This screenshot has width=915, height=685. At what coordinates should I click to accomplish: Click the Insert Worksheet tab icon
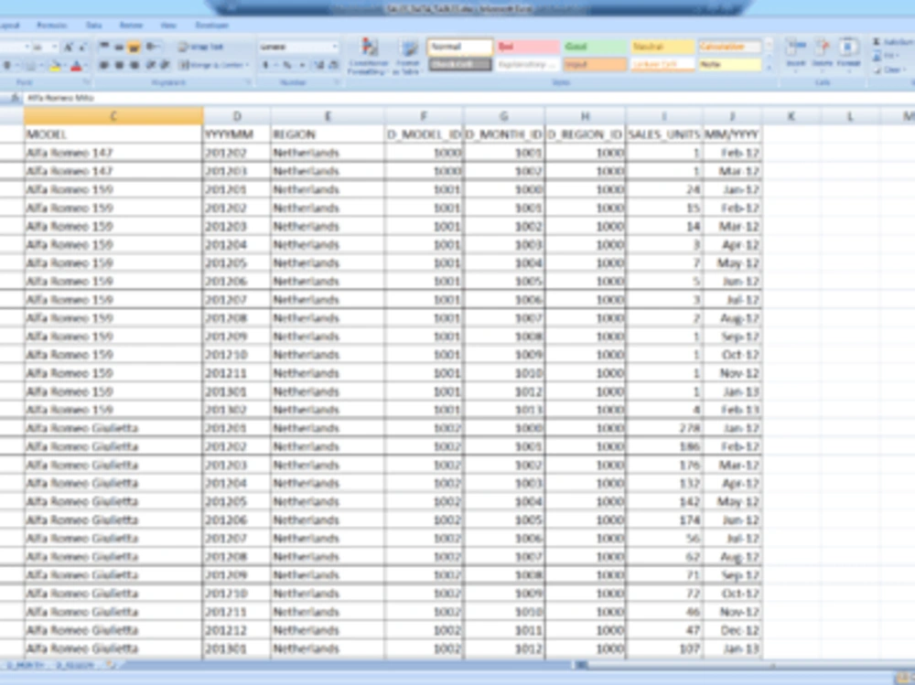click(x=111, y=665)
